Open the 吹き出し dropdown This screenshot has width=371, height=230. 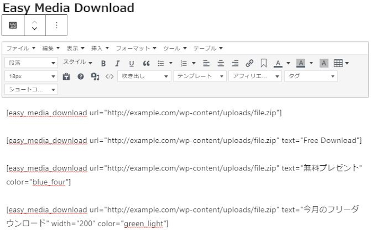click(144, 76)
